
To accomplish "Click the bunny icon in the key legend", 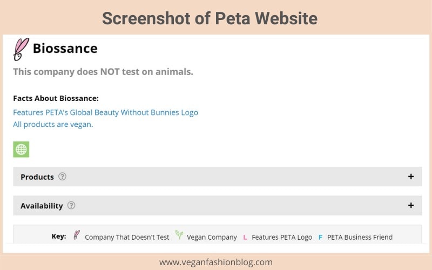I will coord(77,235).
